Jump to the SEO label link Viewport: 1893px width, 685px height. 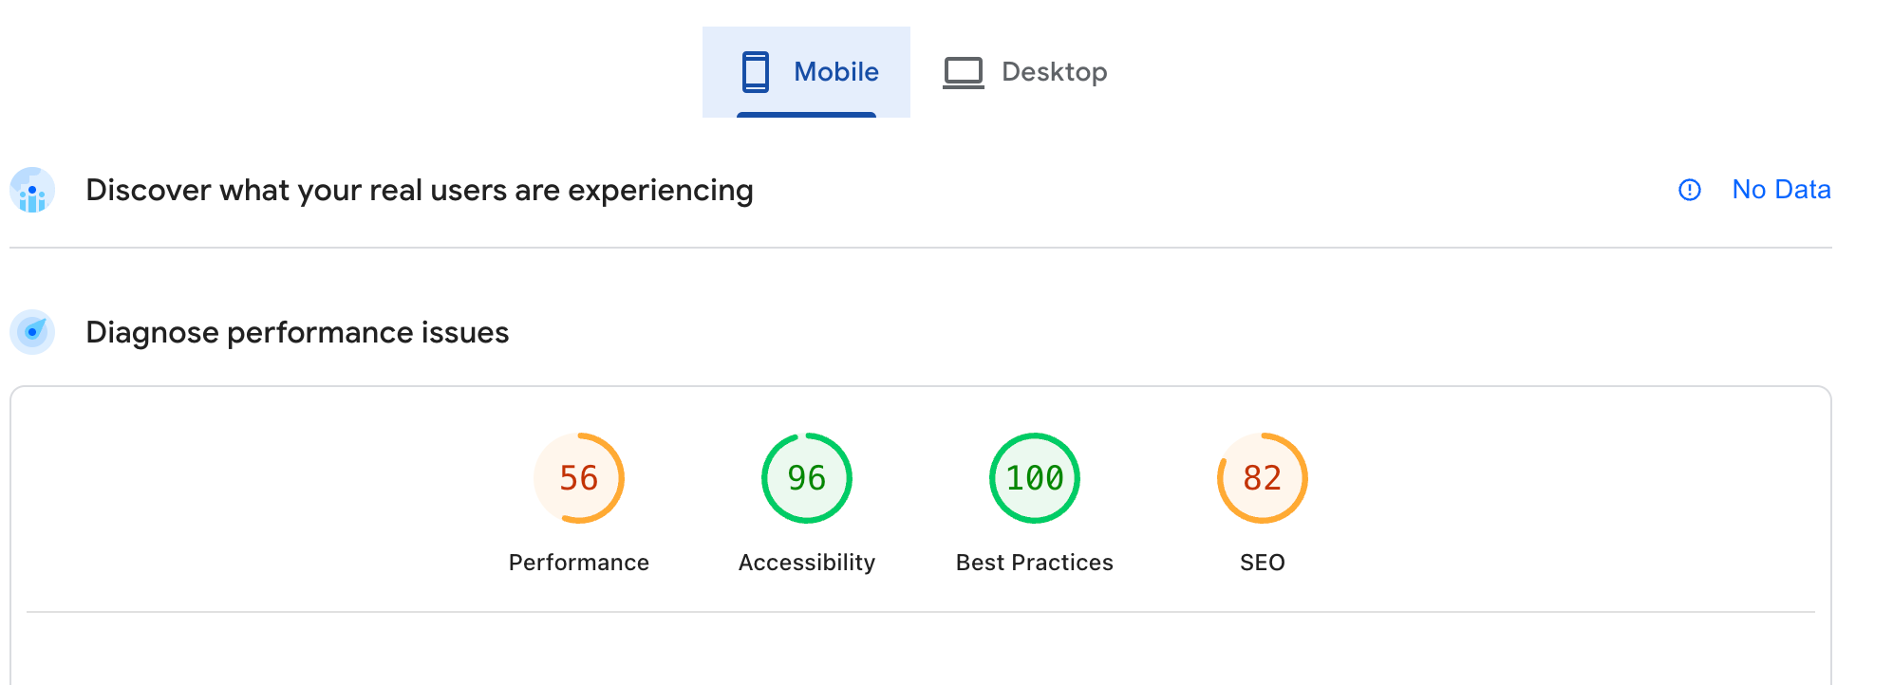tap(1263, 563)
